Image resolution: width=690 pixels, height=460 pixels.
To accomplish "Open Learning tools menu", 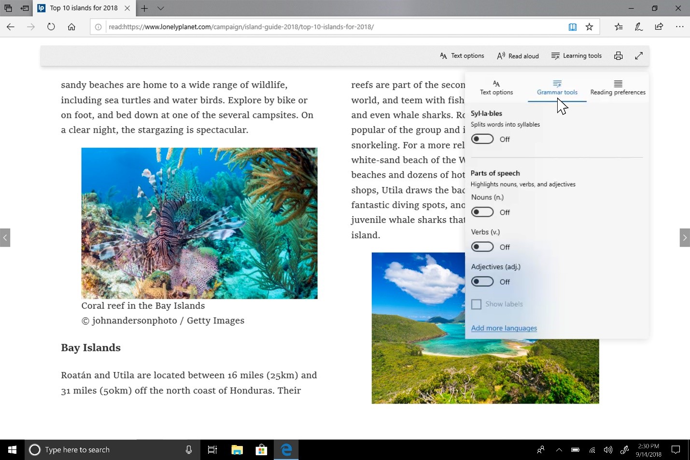I will tap(577, 56).
